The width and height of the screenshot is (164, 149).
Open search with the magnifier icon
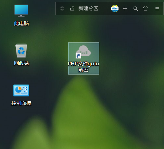pyautogui.click(x=136, y=8)
